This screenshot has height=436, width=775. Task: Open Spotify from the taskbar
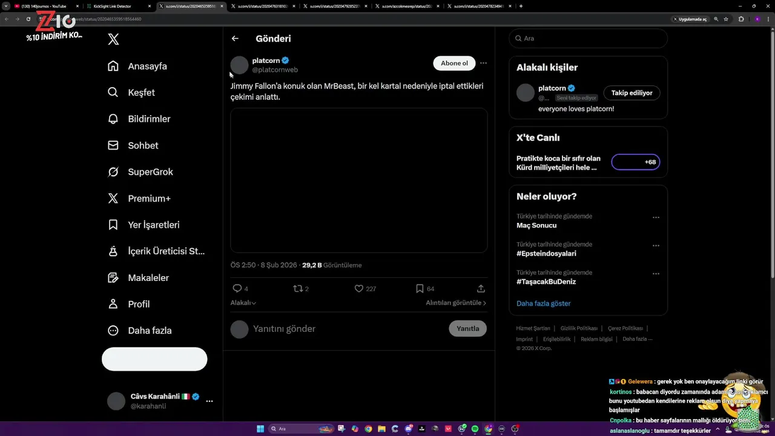pos(475,429)
